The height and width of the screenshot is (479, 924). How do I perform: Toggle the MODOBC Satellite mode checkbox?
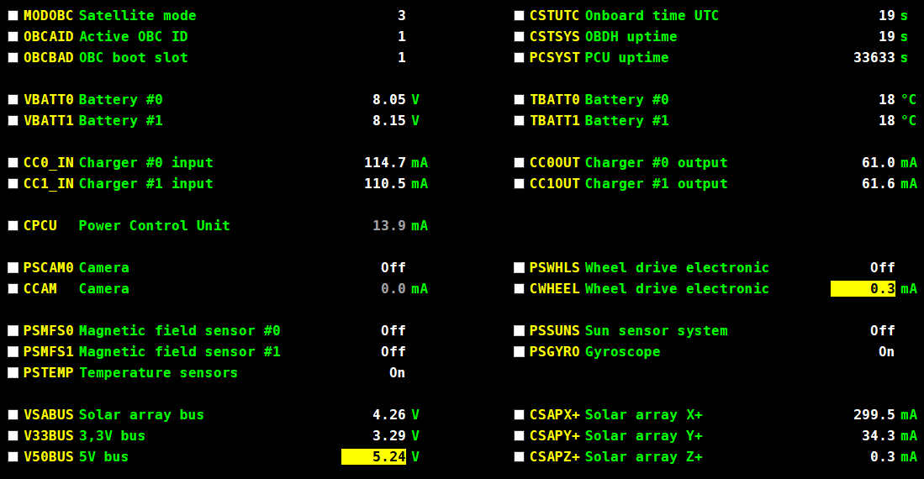(13, 16)
